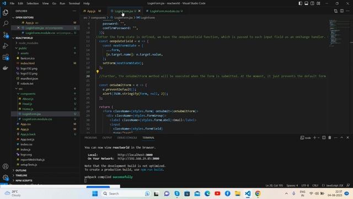Open YouTube from the taskbar
The width and height of the screenshot is (353, 199).
tap(217, 193)
